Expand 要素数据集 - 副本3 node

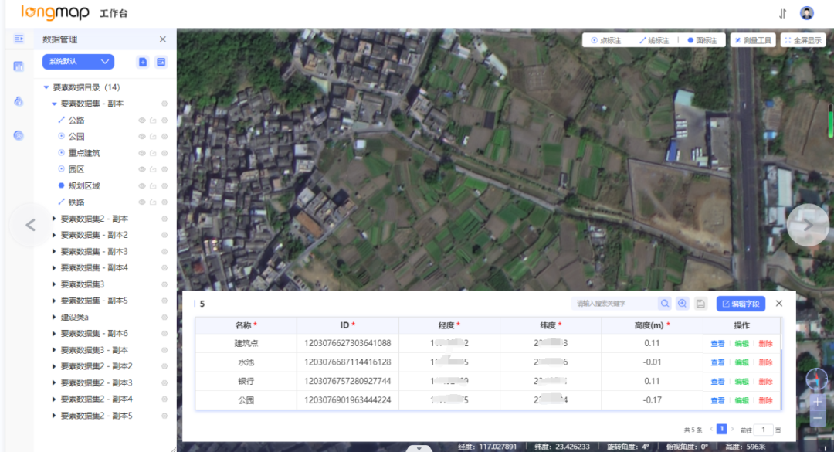(54, 251)
